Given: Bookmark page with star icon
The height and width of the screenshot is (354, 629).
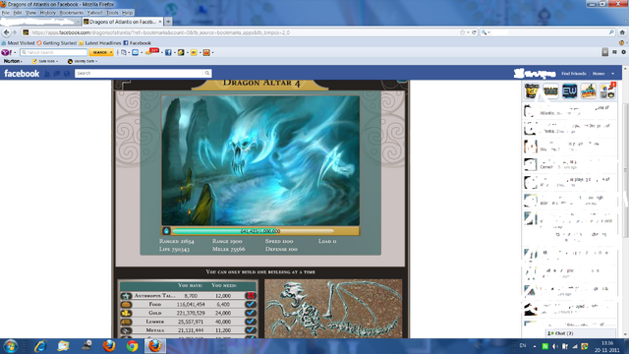Looking at the screenshot, I should click(463, 32).
